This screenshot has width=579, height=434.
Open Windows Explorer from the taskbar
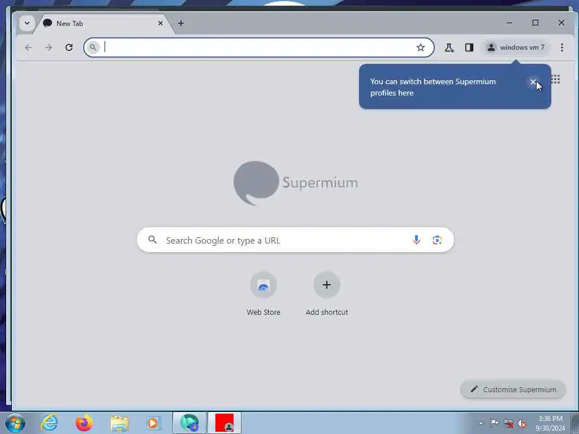point(119,423)
